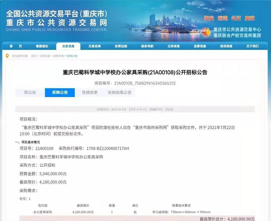This screenshot has width=271, height=221.
Task: Open the 交易信息 navigation menu
Action: pos(69,46)
